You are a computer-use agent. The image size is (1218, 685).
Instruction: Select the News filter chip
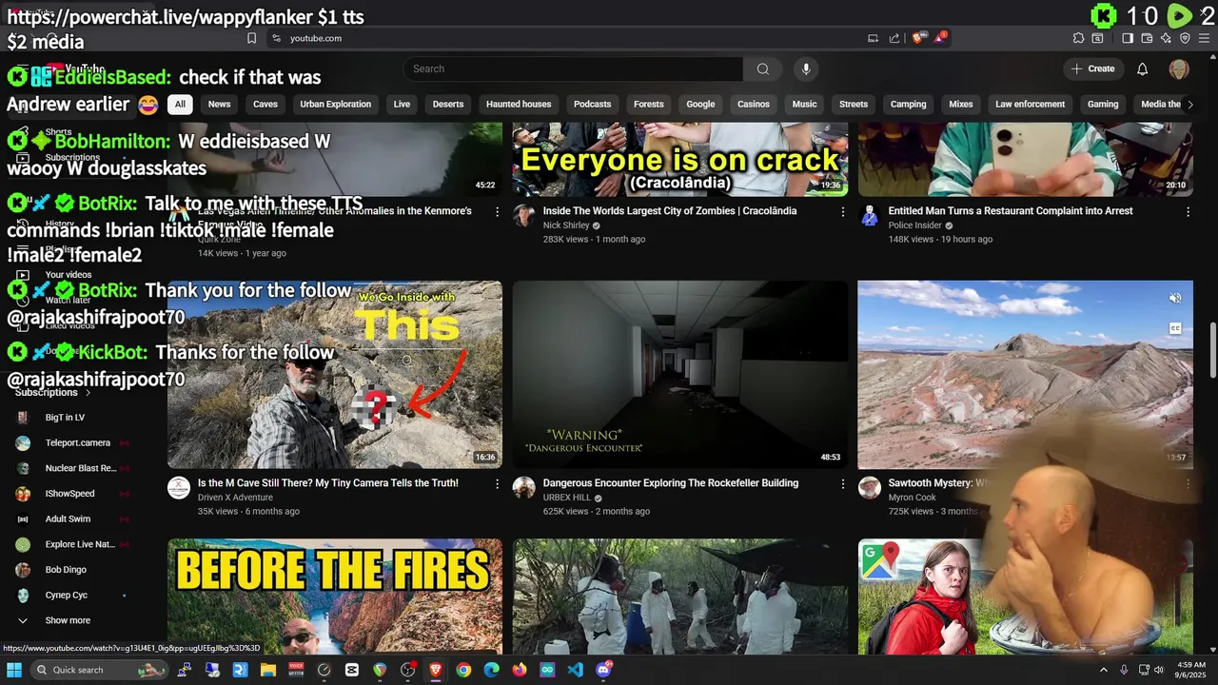pos(219,104)
